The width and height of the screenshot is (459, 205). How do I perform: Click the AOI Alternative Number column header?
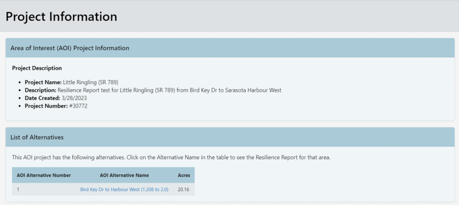pos(44,175)
